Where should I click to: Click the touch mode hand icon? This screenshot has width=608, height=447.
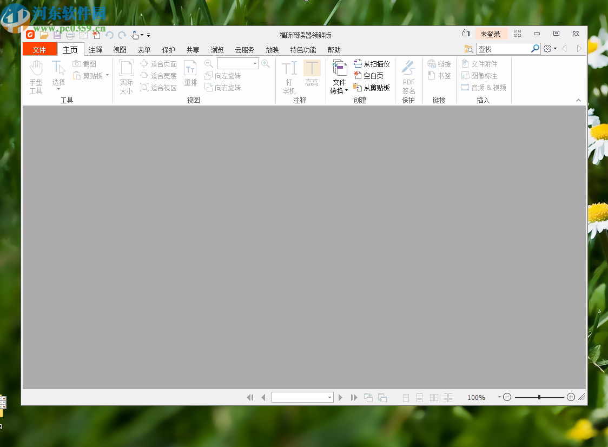pos(135,35)
